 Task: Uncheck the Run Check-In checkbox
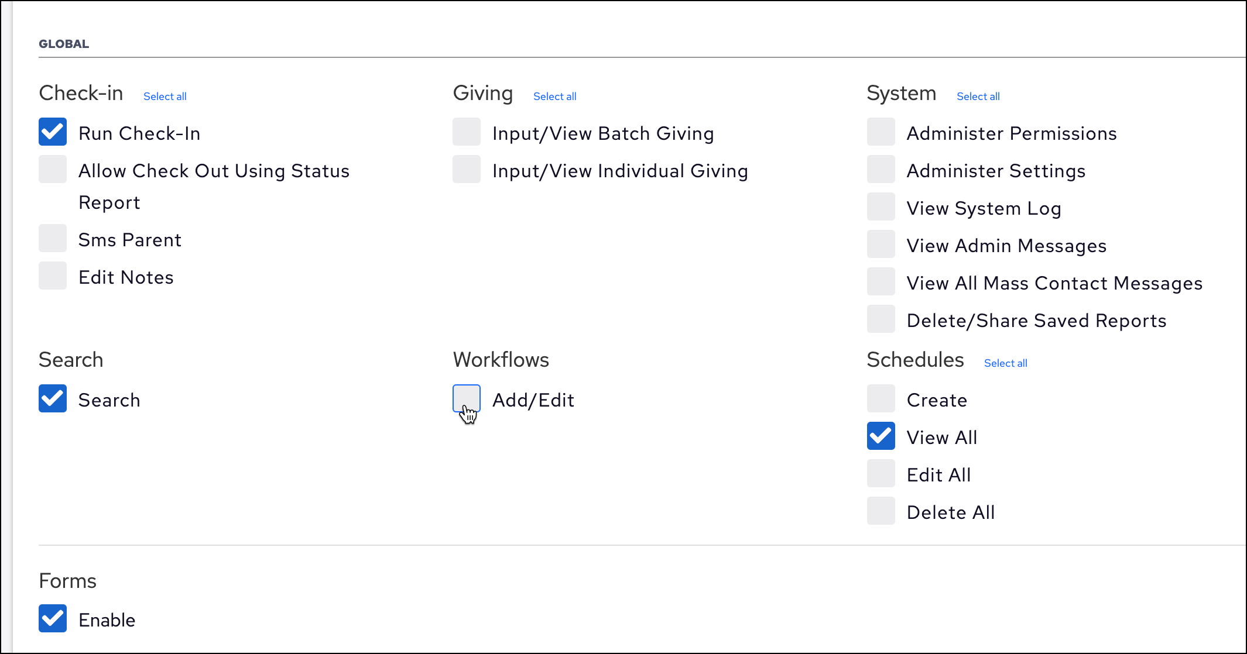[x=53, y=132]
